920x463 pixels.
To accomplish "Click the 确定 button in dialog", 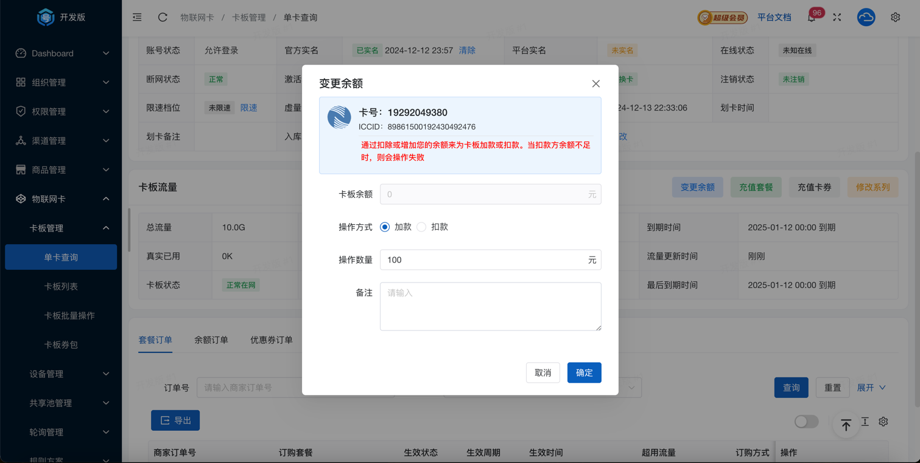I will point(584,373).
